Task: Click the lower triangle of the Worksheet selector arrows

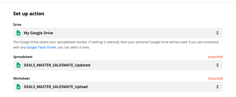Action: click(217, 88)
